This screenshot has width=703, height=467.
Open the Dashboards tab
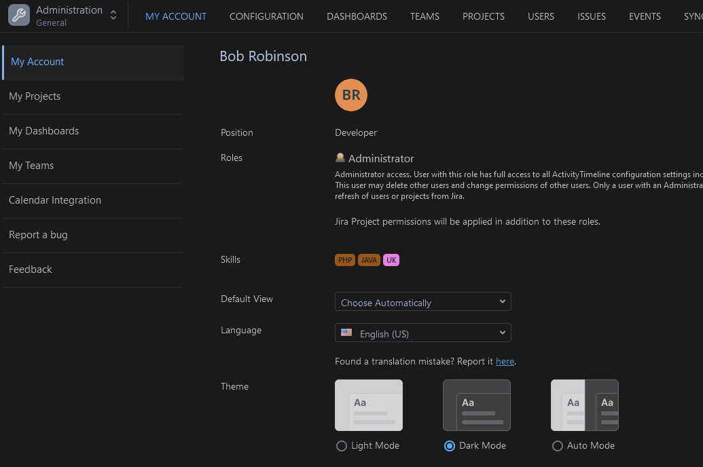[x=357, y=16]
